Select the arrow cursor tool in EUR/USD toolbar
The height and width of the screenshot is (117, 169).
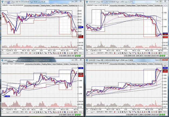point(130,112)
